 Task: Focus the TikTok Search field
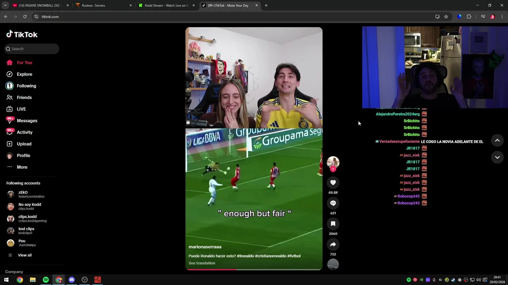(32, 49)
